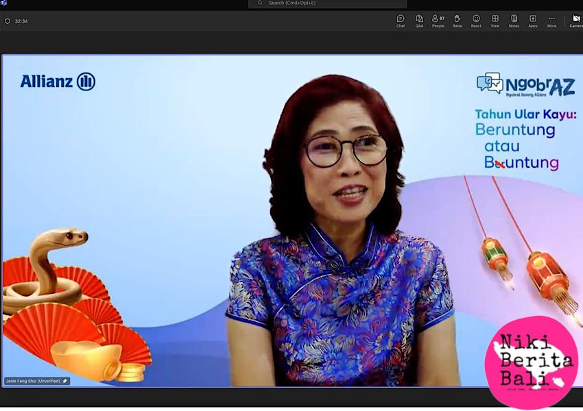Open the React emoji picker
583x411 pixels.
(x=476, y=21)
